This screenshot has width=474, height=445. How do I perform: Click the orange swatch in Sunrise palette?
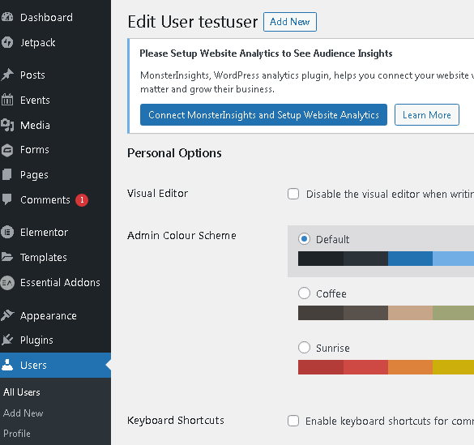[410, 367]
